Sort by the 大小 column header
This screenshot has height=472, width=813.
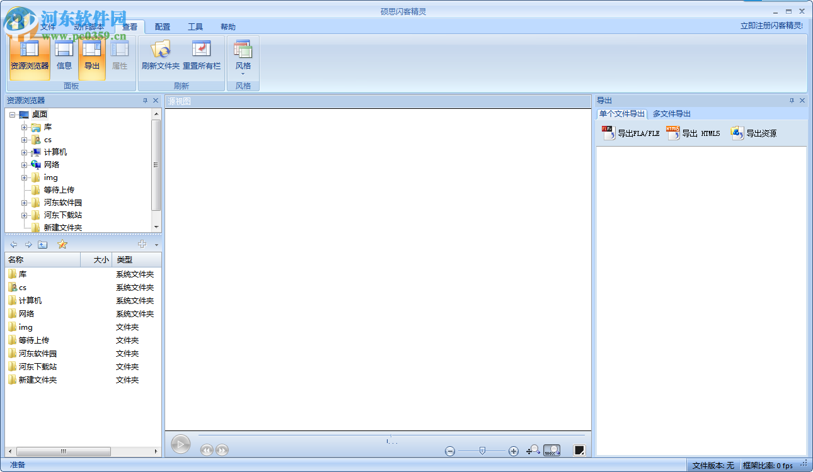tap(96, 259)
